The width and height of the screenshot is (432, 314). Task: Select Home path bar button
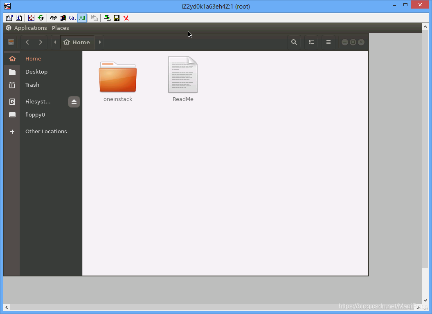(77, 42)
